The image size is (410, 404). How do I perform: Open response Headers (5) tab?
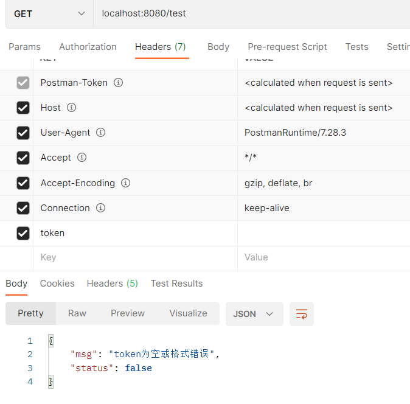point(113,284)
